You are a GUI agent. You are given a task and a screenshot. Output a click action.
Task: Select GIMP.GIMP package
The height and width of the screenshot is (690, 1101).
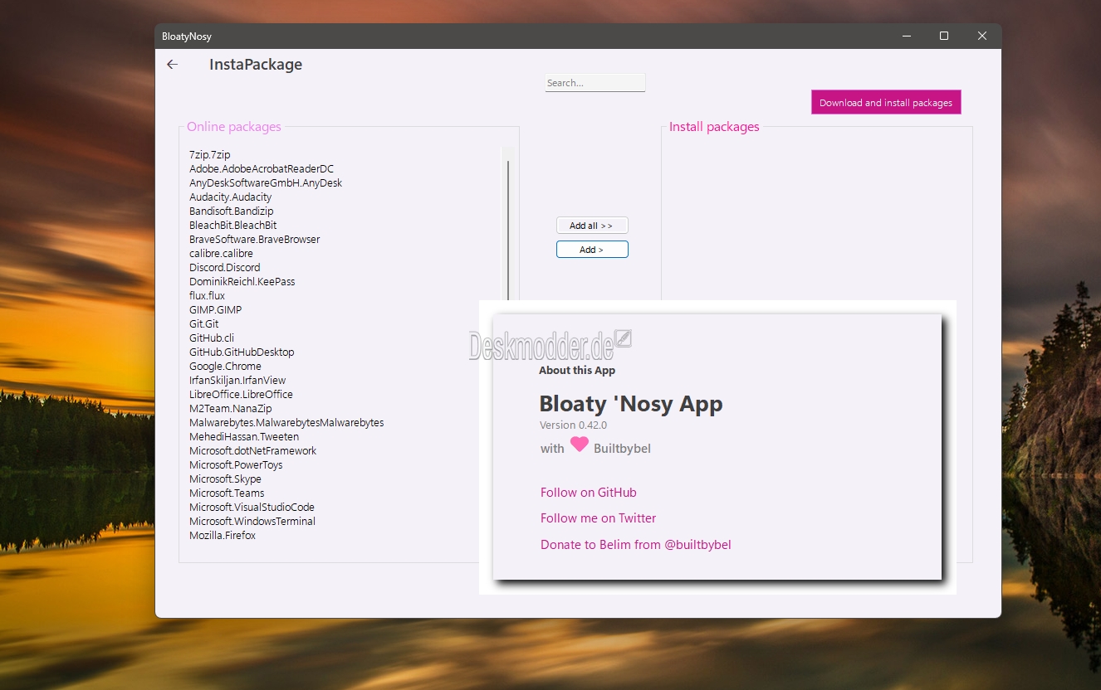click(x=216, y=310)
